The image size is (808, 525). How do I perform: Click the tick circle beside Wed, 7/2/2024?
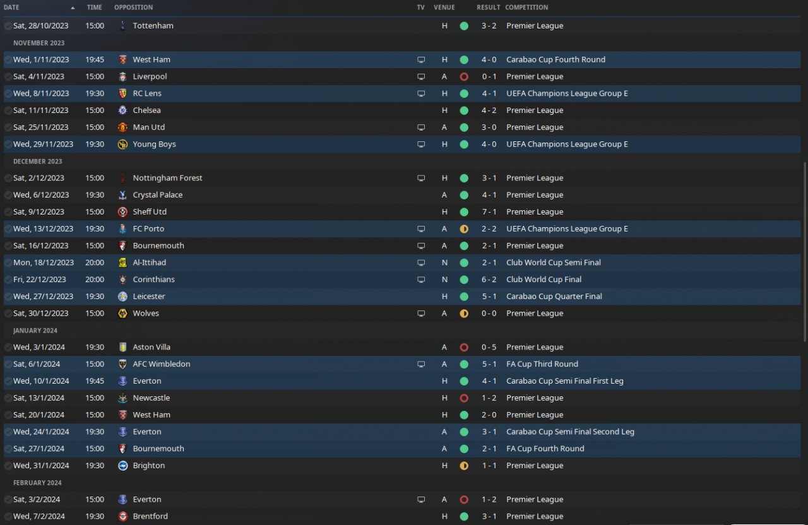click(x=8, y=516)
